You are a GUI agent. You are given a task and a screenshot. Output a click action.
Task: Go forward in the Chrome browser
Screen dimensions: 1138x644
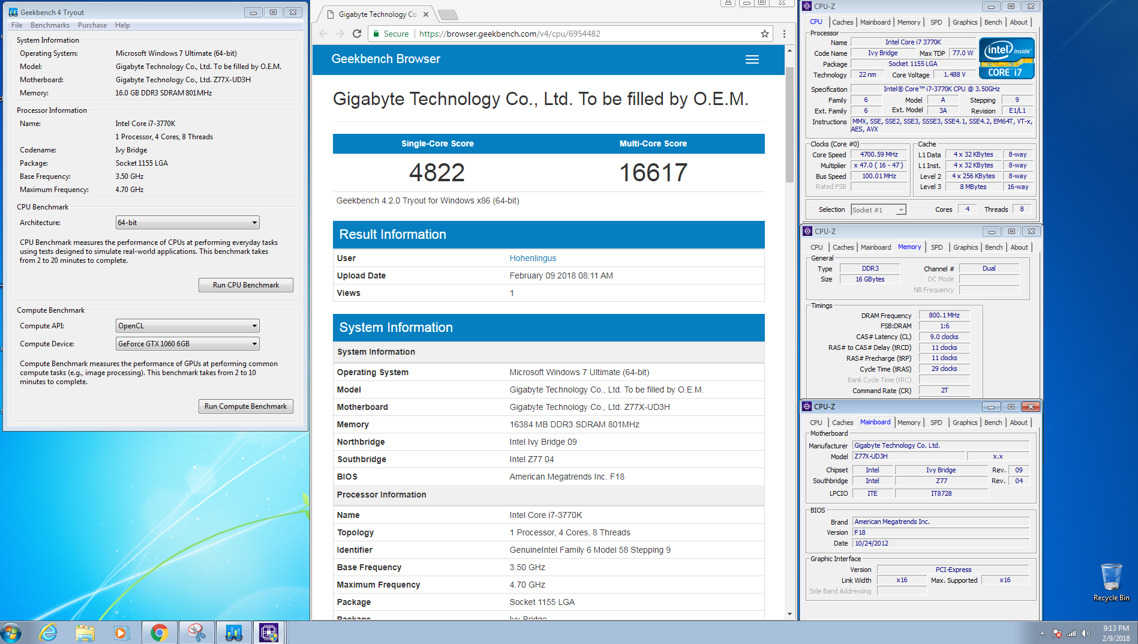click(340, 34)
